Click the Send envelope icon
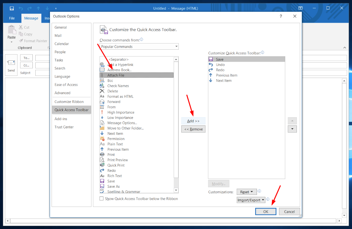Screen dimensions: 352x229 [11, 63]
